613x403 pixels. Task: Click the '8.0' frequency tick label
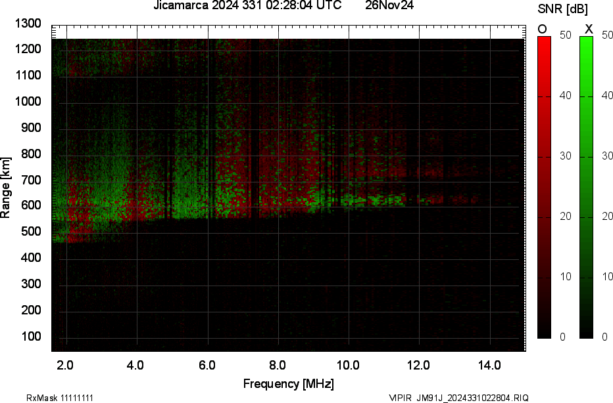pyautogui.click(x=277, y=365)
